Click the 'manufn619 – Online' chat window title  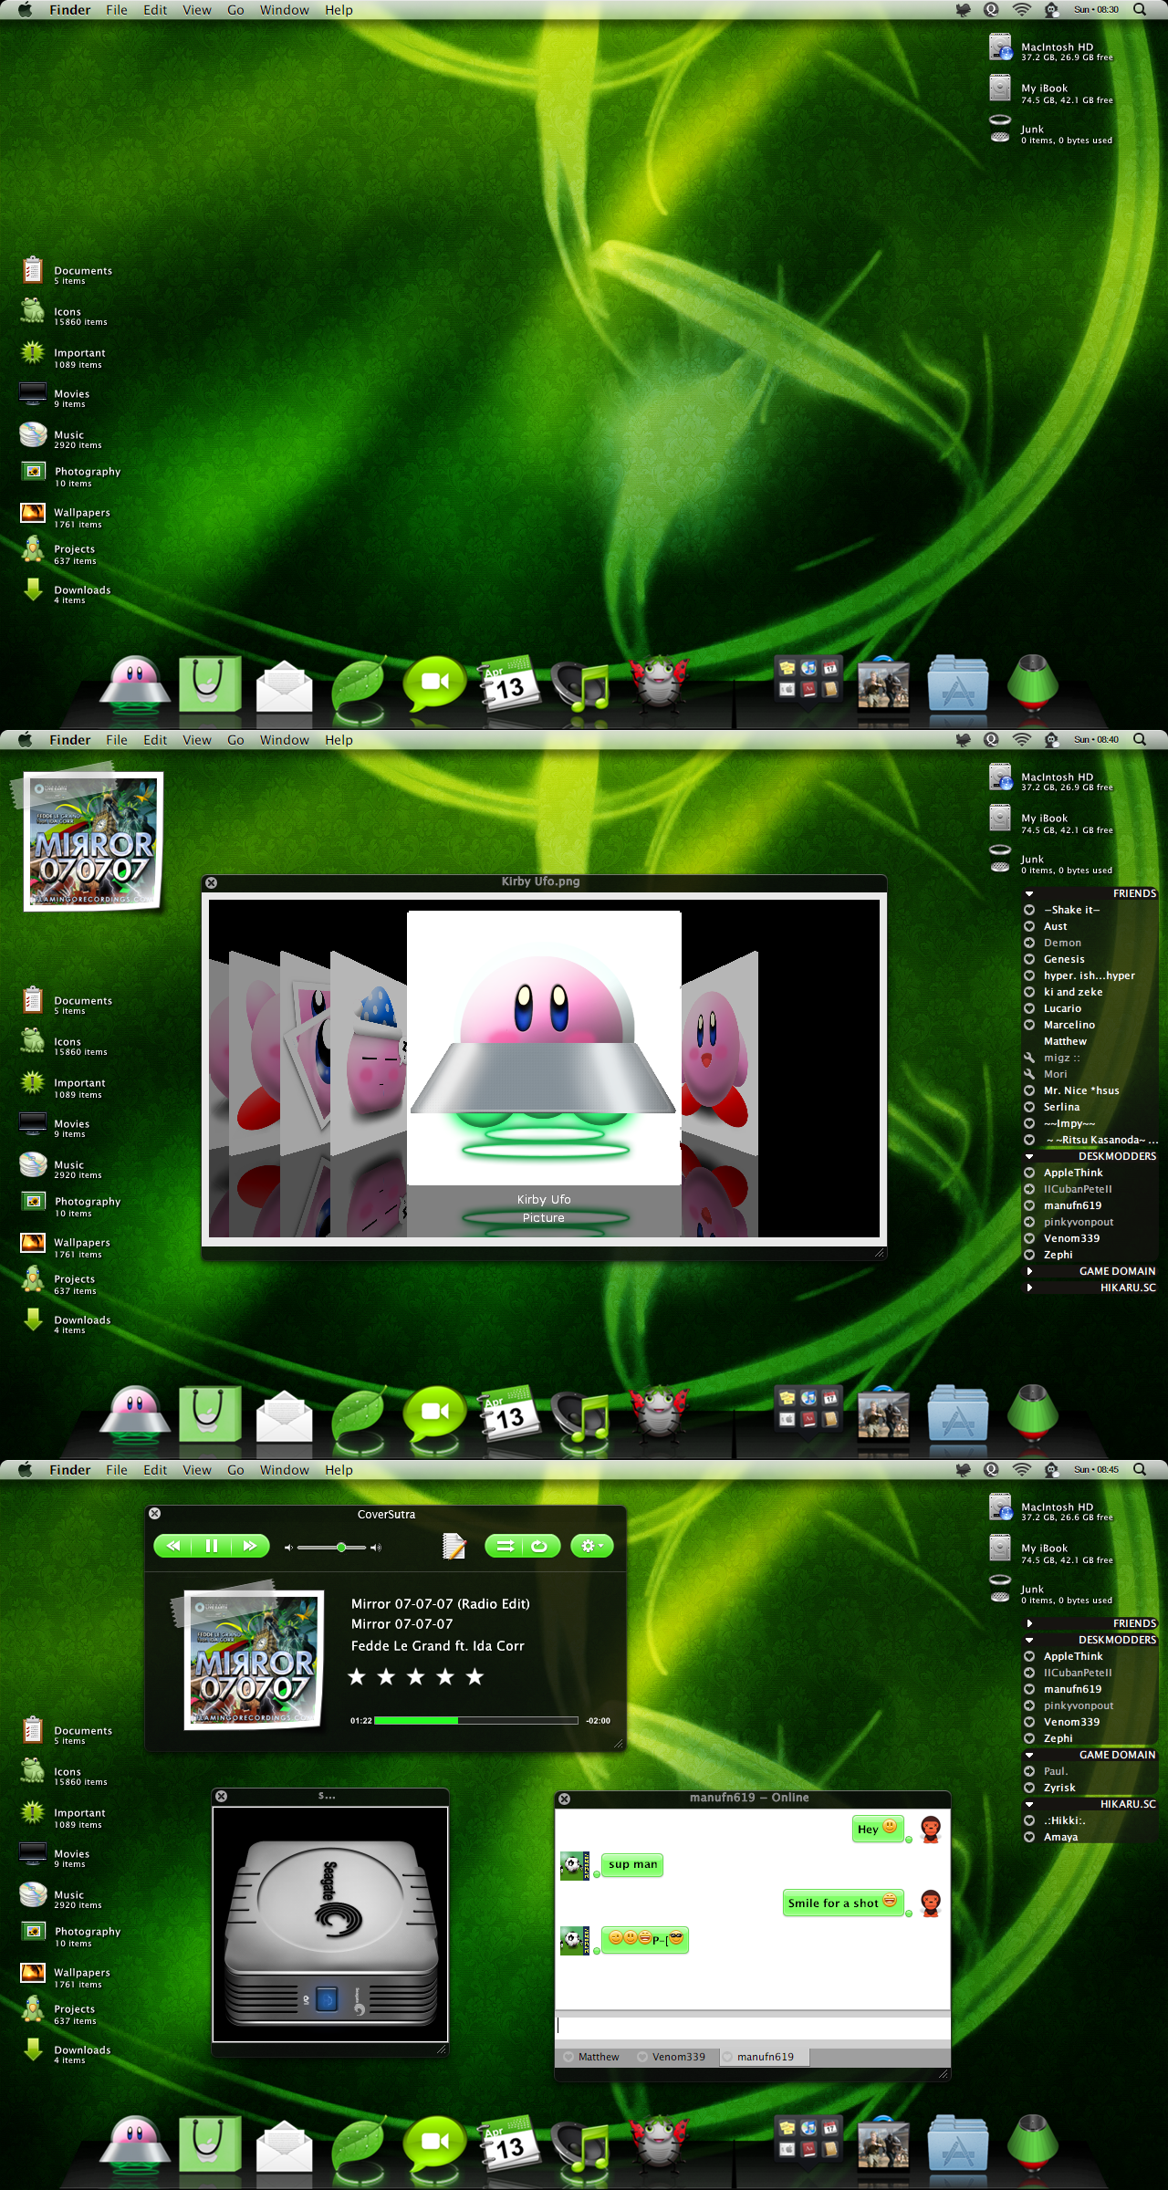click(749, 1798)
